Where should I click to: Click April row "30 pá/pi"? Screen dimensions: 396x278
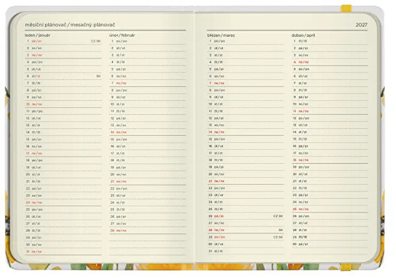[x=330, y=244]
